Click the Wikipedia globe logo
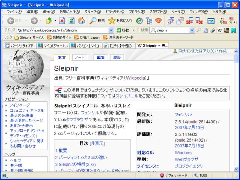The image size is (240, 180). click(x=25, y=67)
